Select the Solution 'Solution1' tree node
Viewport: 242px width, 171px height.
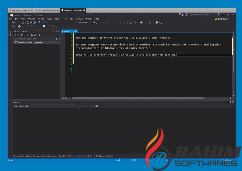30,43
